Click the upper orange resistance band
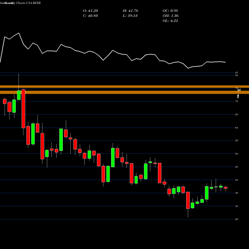This screenshot has height=249, width=249. (124, 87)
